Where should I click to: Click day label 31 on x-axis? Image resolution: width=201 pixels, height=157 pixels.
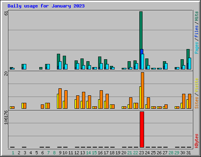tap(188, 153)
